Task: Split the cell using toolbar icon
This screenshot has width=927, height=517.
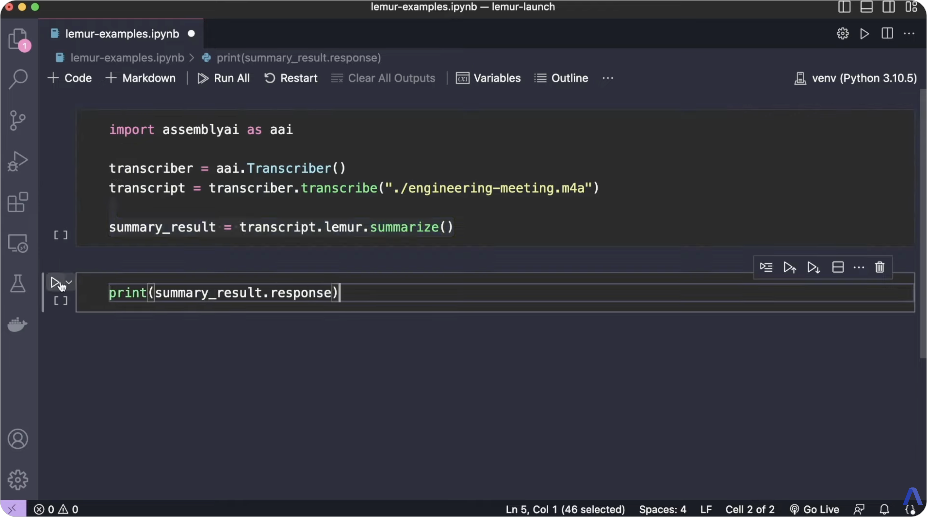Action: coord(838,267)
